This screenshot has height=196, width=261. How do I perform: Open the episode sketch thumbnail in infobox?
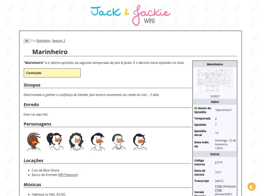click(215, 80)
